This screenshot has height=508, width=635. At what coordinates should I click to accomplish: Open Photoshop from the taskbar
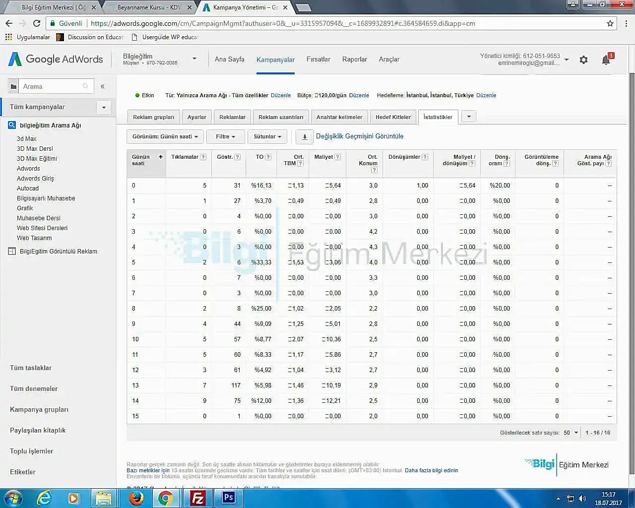click(229, 498)
